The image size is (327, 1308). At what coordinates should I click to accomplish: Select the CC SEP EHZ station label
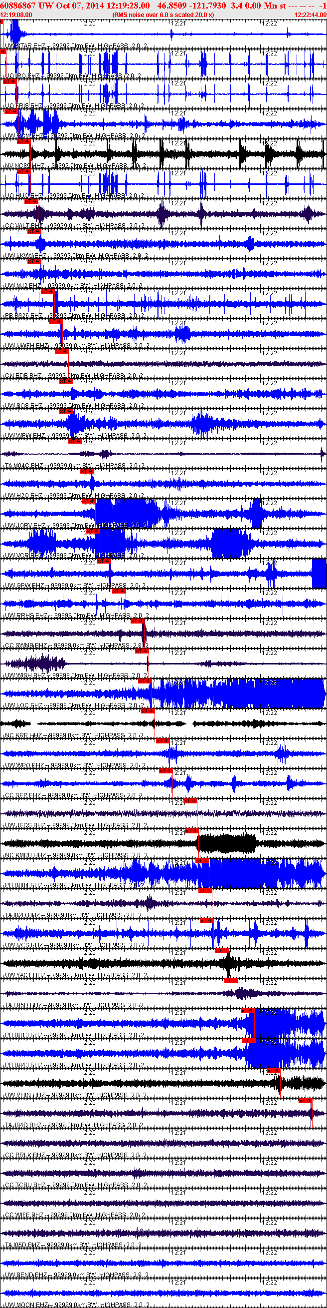74,795
